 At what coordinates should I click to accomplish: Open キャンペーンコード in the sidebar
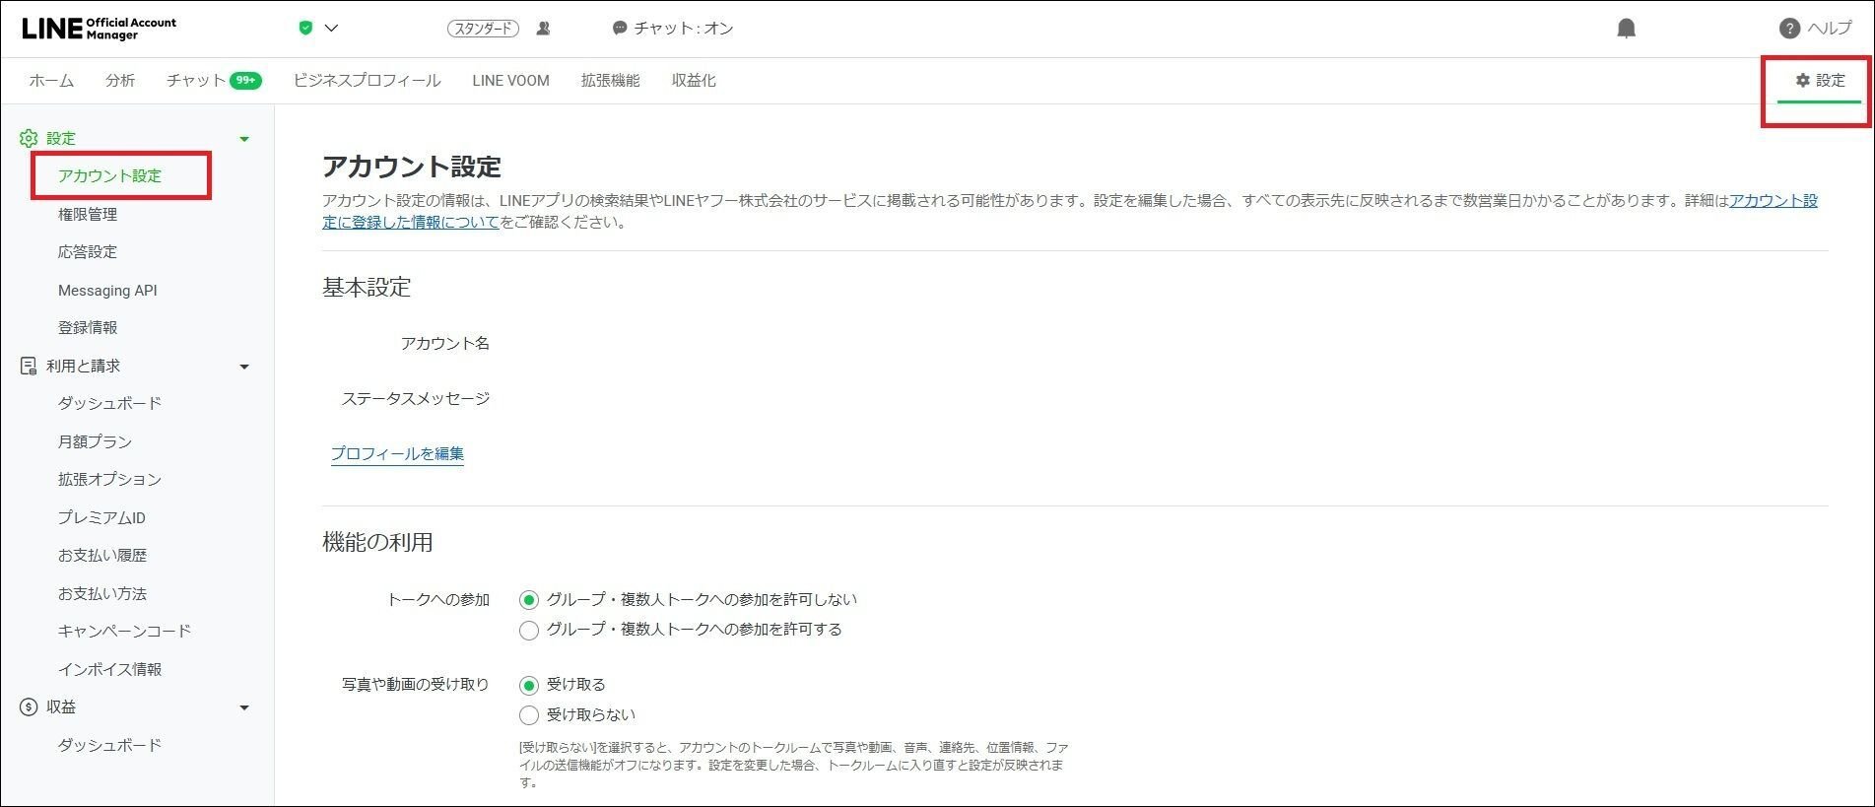tap(124, 632)
